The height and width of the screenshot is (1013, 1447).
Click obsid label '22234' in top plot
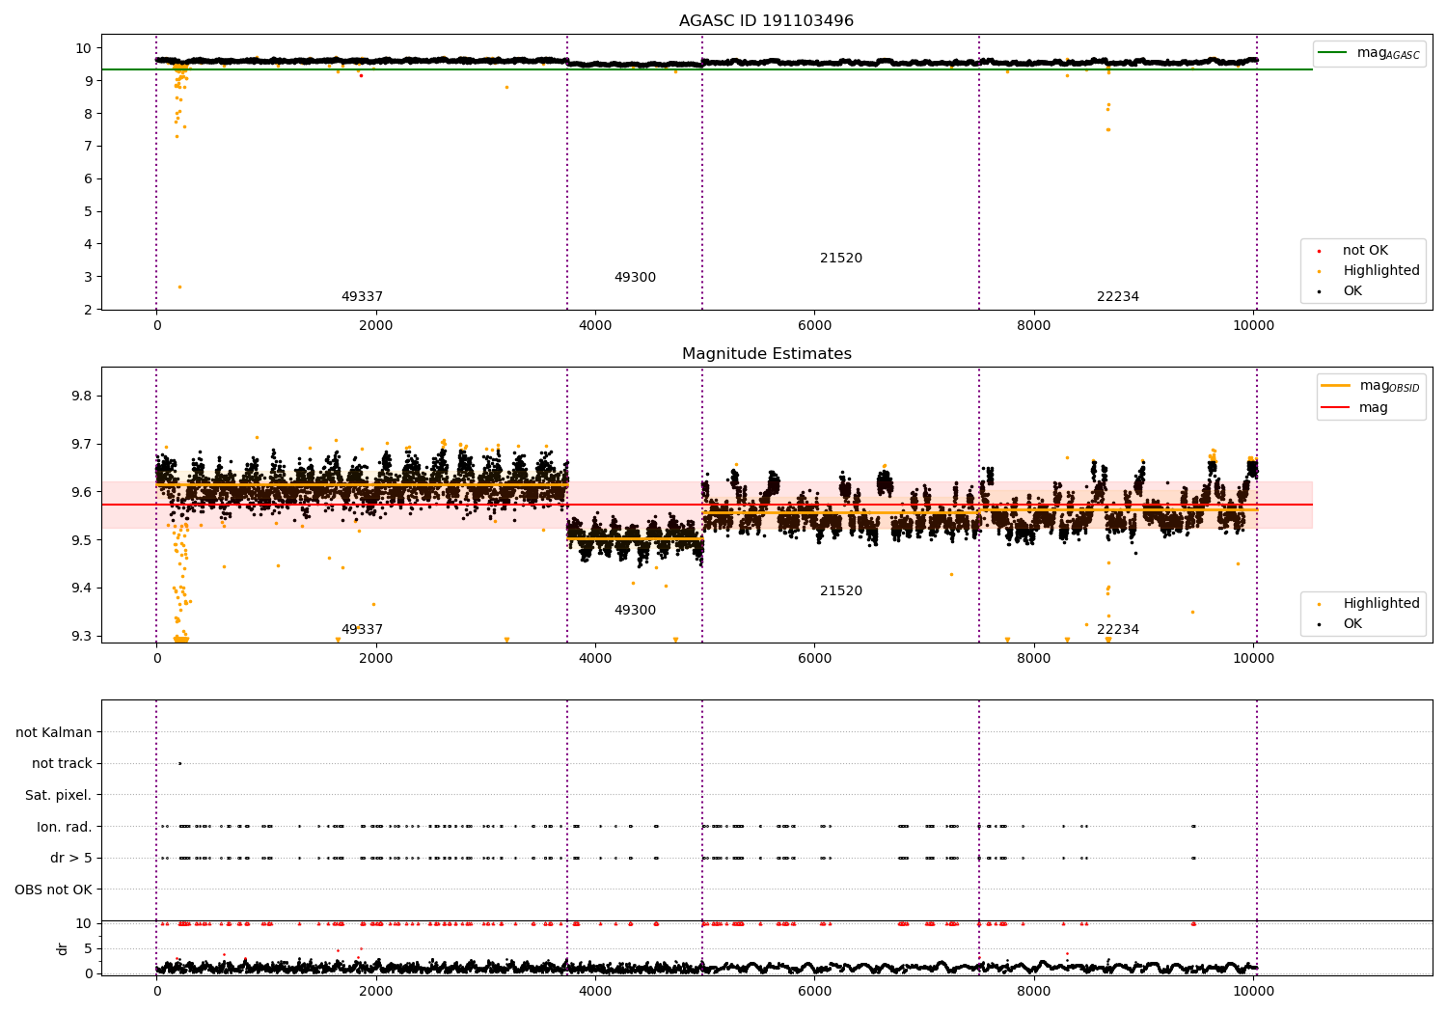pos(1118,297)
